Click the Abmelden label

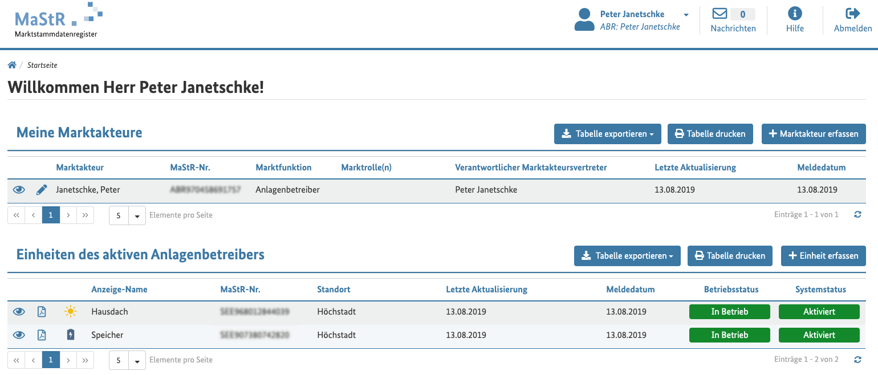[853, 28]
